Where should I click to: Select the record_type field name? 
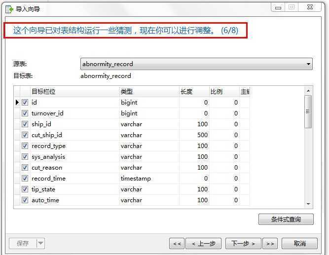pos(48,146)
